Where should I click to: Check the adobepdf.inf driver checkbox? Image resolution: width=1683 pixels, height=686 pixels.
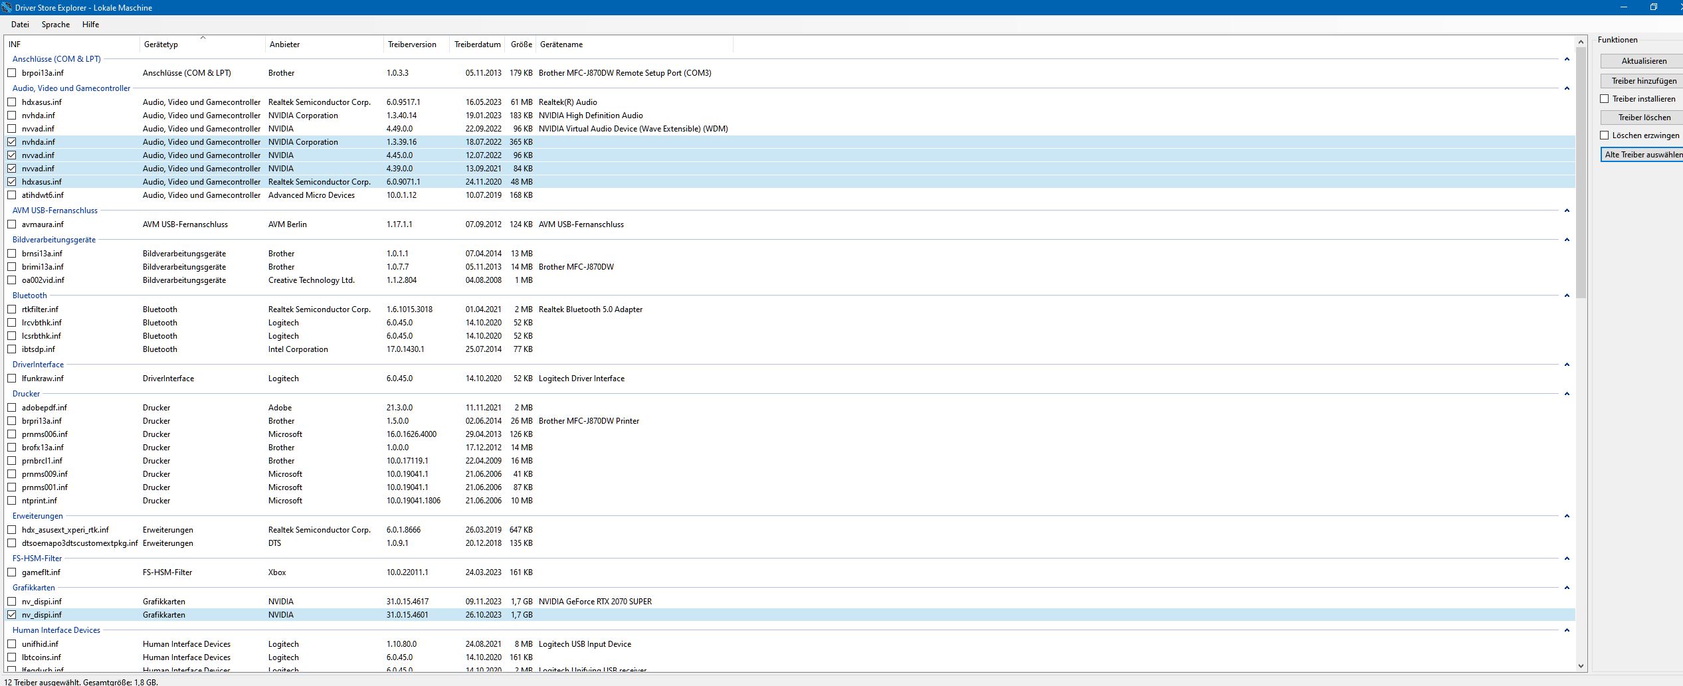[12, 408]
